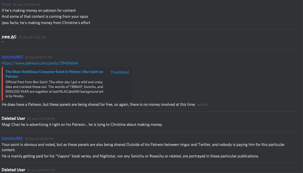
Task: Click the 04:00 PM message timestamp
Action: (39, 139)
